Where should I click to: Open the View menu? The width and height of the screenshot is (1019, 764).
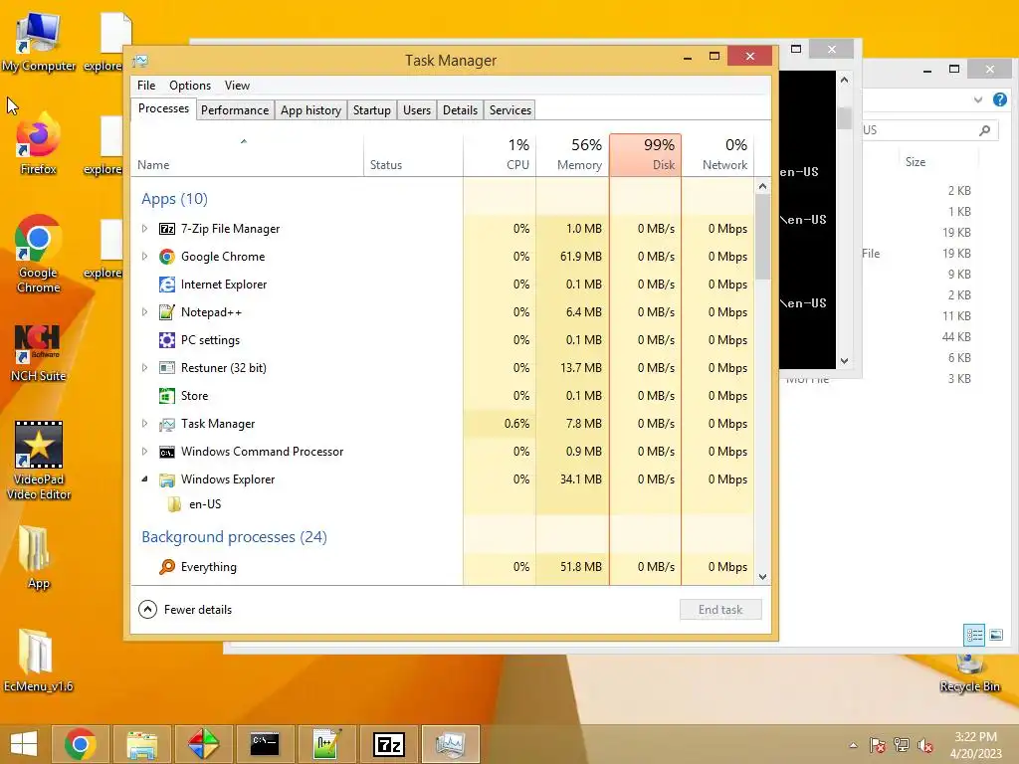(237, 86)
